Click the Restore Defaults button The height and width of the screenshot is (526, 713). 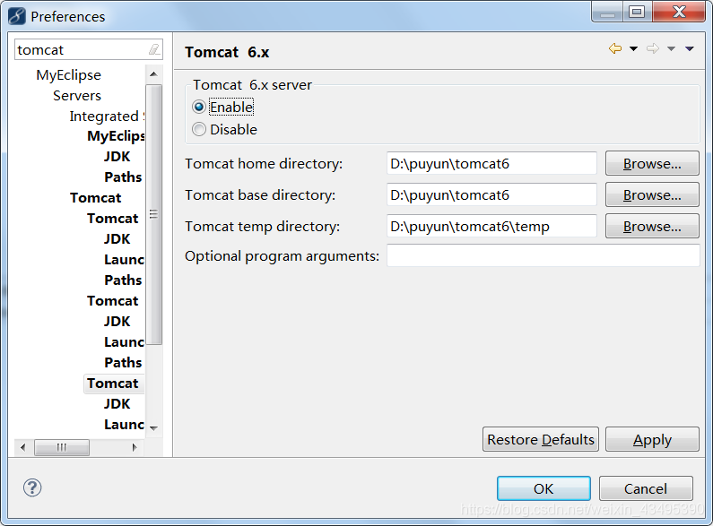[541, 439]
